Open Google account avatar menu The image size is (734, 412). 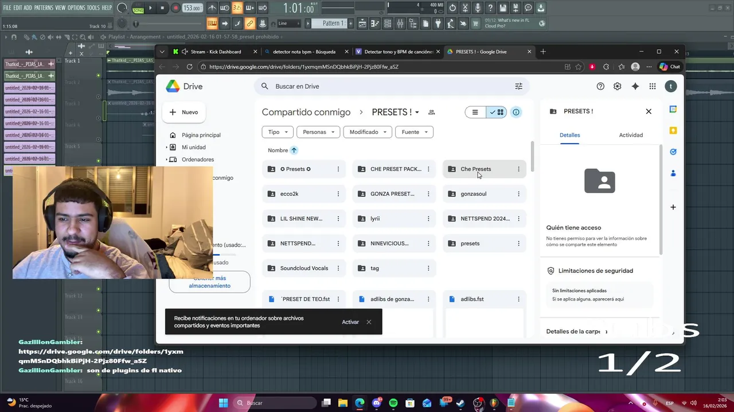tap(670, 86)
